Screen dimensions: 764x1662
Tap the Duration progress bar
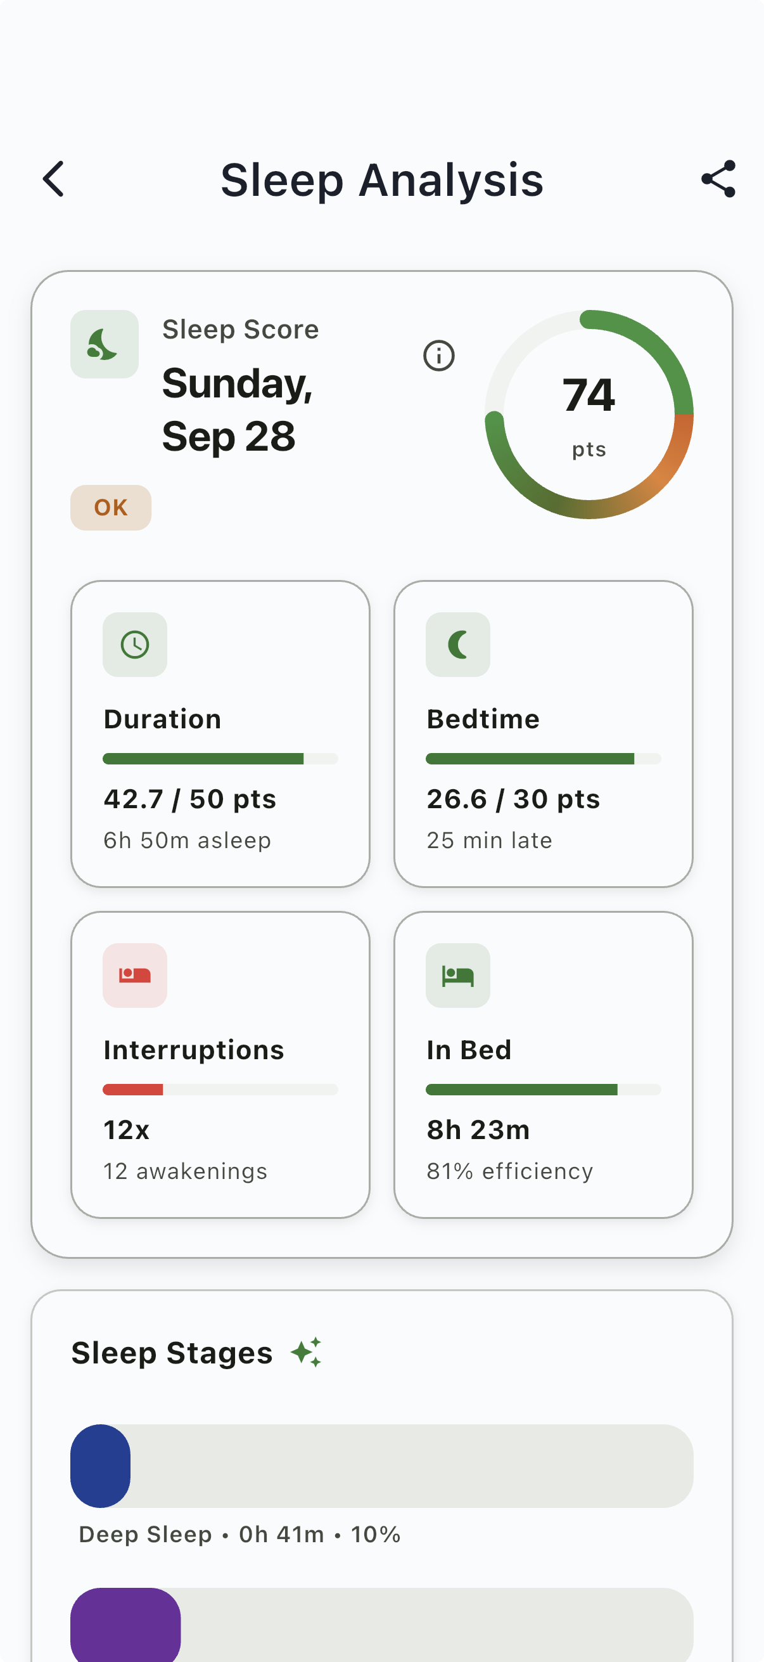[x=220, y=759]
